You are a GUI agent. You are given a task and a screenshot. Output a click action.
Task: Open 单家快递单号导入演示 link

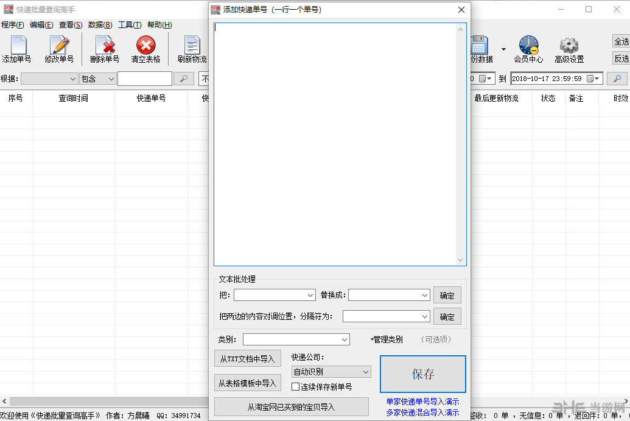coord(422,402)
